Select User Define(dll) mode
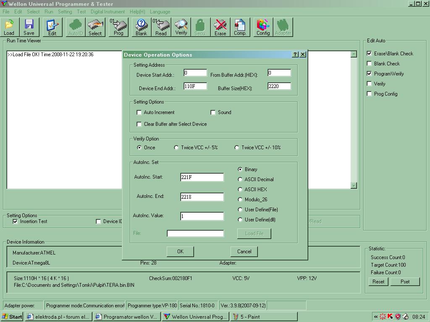The image size is (430, 322). click(x=240, y=220)
